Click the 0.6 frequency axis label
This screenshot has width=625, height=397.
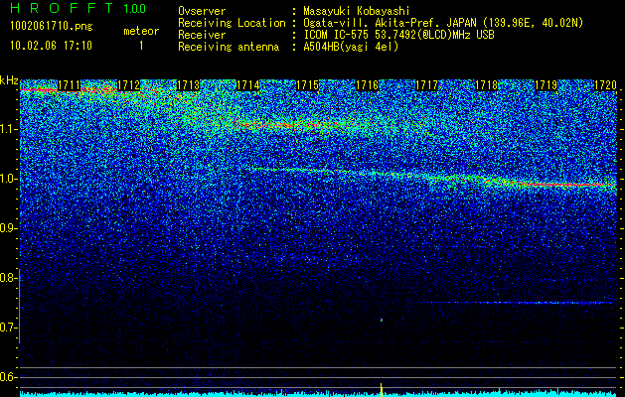pos(7,377)
